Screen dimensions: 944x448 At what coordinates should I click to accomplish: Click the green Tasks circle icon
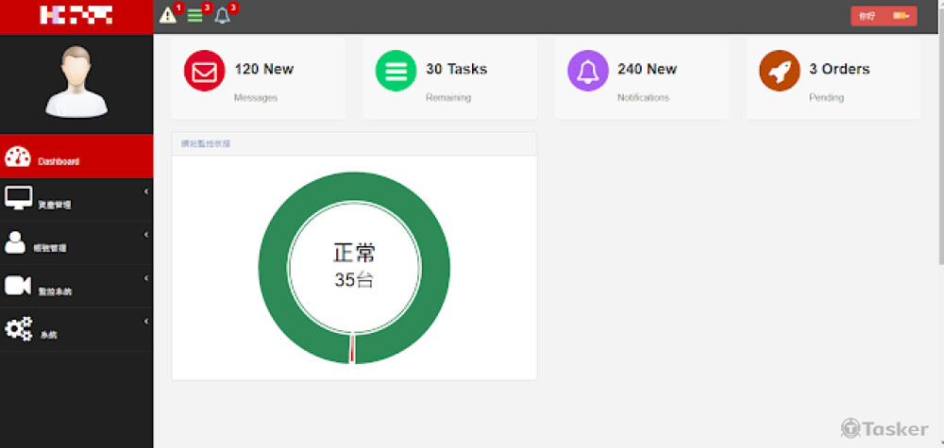click(396, 71)
